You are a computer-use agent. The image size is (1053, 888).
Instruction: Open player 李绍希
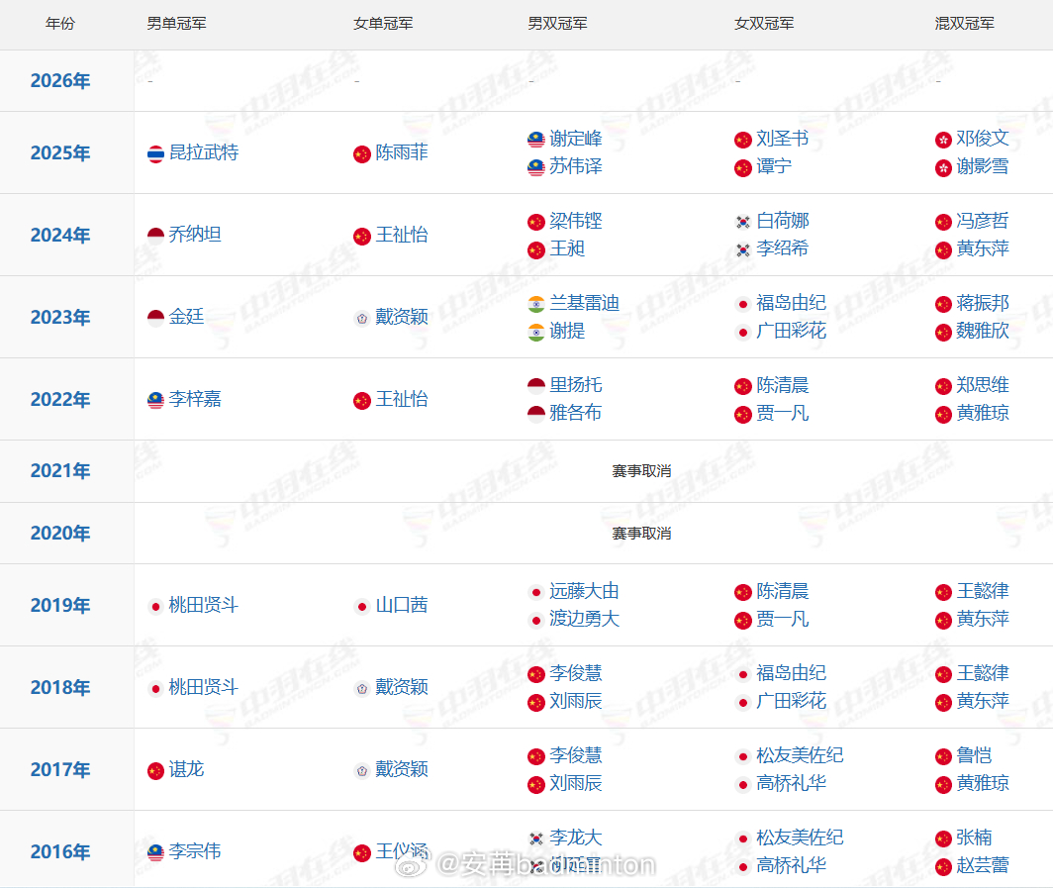(783, 248)
